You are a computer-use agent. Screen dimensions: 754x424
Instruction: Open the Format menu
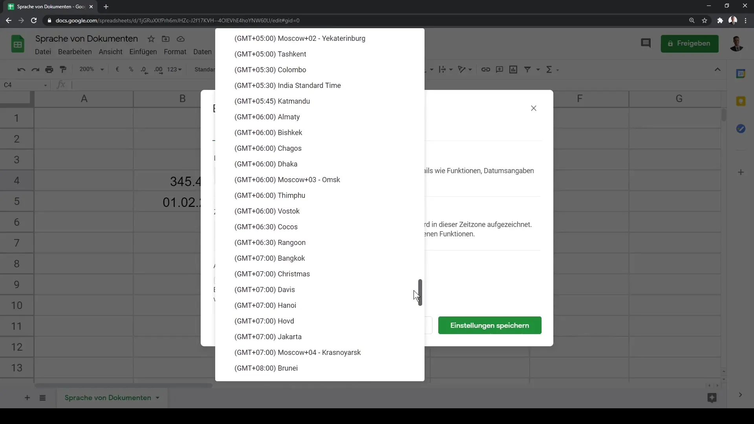(175, 52)
